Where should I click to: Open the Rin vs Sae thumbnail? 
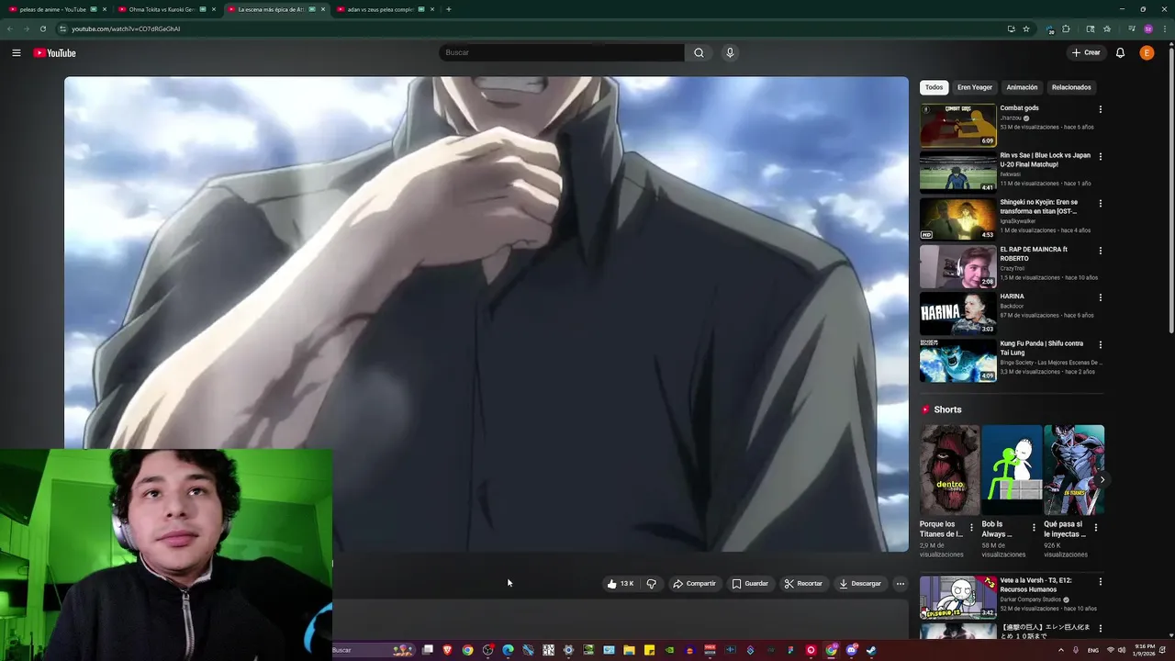(x=958, y=172)
